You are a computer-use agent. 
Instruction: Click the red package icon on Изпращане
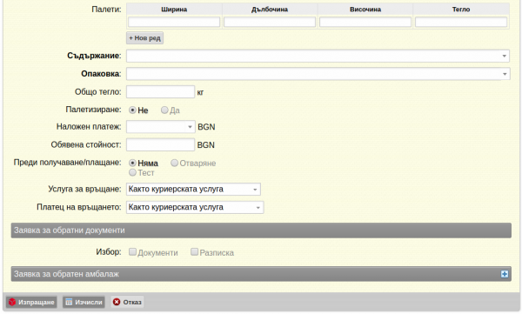click(x=12, y=302)
